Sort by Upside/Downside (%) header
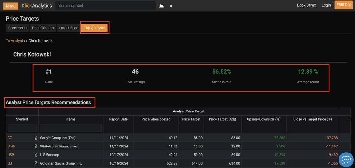The width and height of the screenshot is (355, 168). coord(264,119)
